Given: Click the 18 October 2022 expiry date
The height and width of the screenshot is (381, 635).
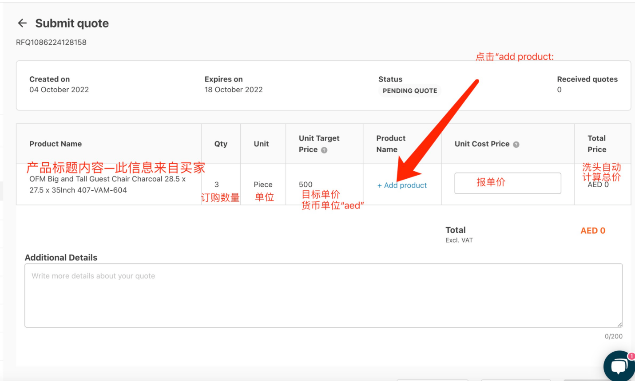Looking at the screenshot, I should [234, 90].
